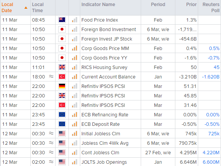This screenshot has width=221, height=166.
Task: Click UK flag next to RICS Housing Survey
Action: pos(62,67)
